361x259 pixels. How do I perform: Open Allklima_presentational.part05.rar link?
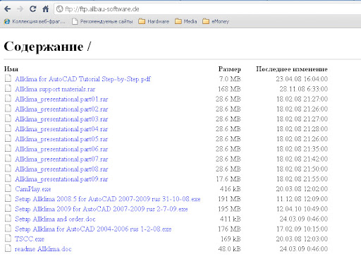(x=61, y=139)
